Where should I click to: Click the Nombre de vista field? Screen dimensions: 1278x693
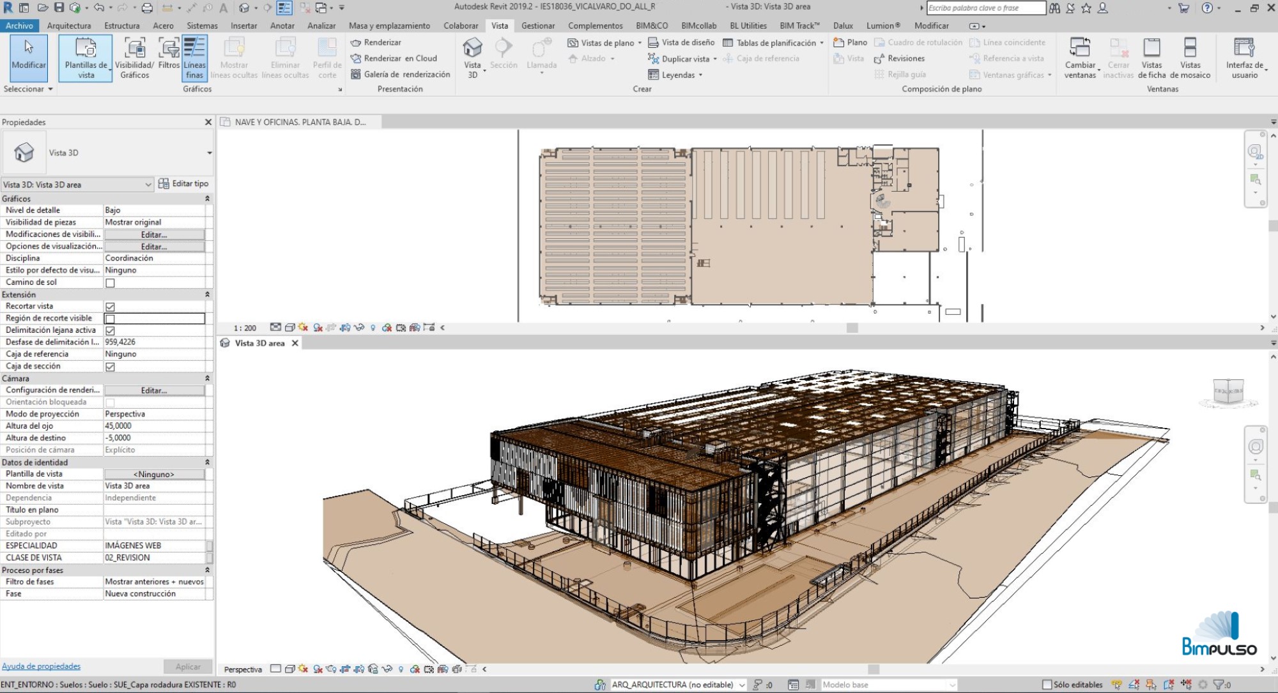click(x=154, y=486)
